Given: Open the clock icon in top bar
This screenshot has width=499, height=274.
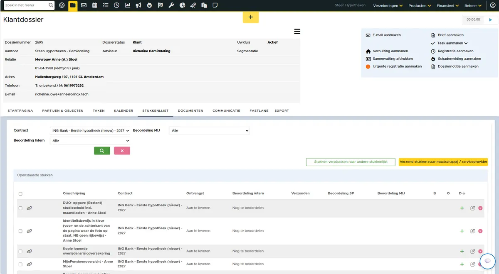Looking at the screenshot, I should tap(116, 5).
